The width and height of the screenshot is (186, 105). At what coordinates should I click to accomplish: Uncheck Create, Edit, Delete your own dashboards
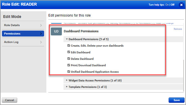(x=69, y=45)
